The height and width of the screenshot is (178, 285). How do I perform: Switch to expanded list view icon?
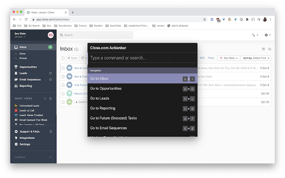click(269, 49)
